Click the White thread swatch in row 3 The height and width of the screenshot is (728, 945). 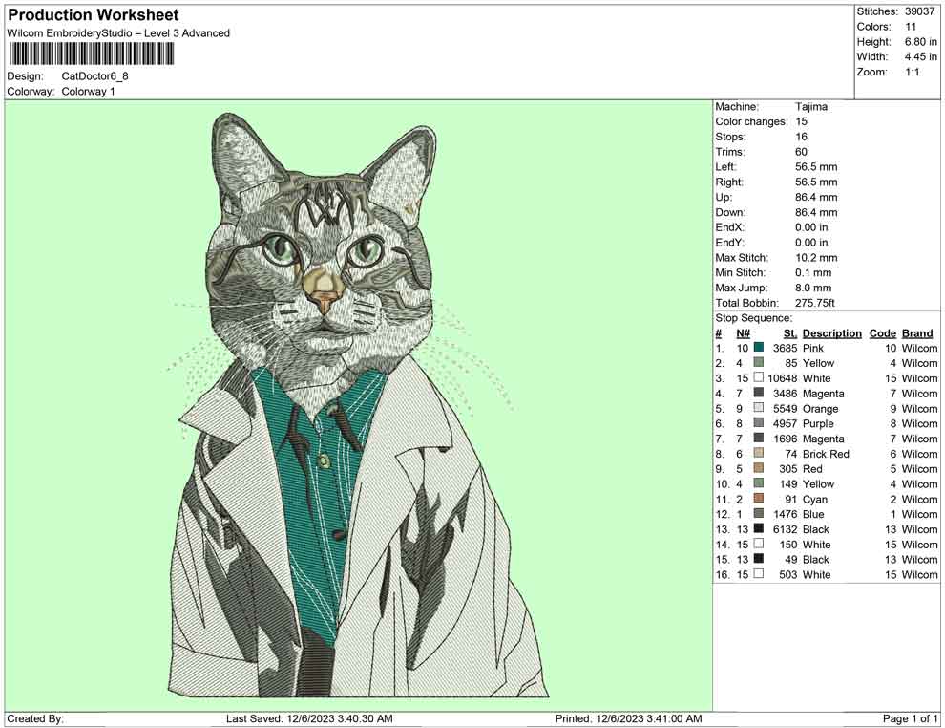coord(758,378)
